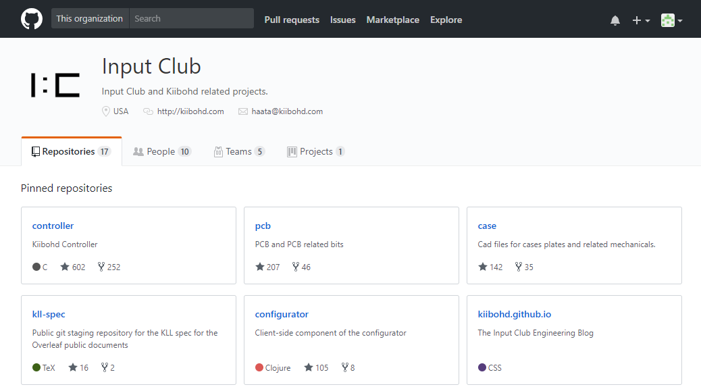Open the case repository fork count
The width and height of the screenshot is (701, 391).
coord(524,267)
